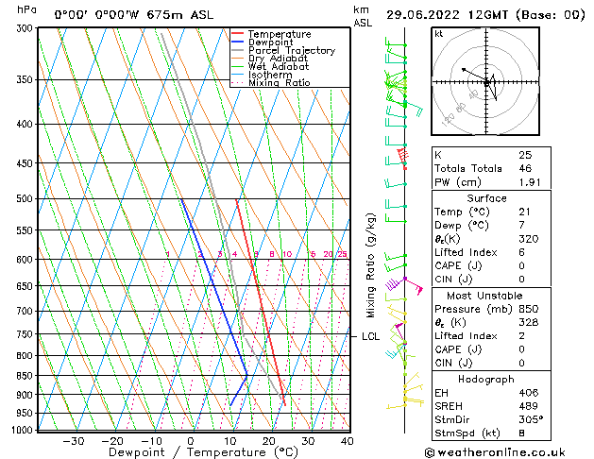Viewport: 594px width, 459px height.
Task: Click the most unstable theta-e value 328
Action: click(x=529, y=322)
